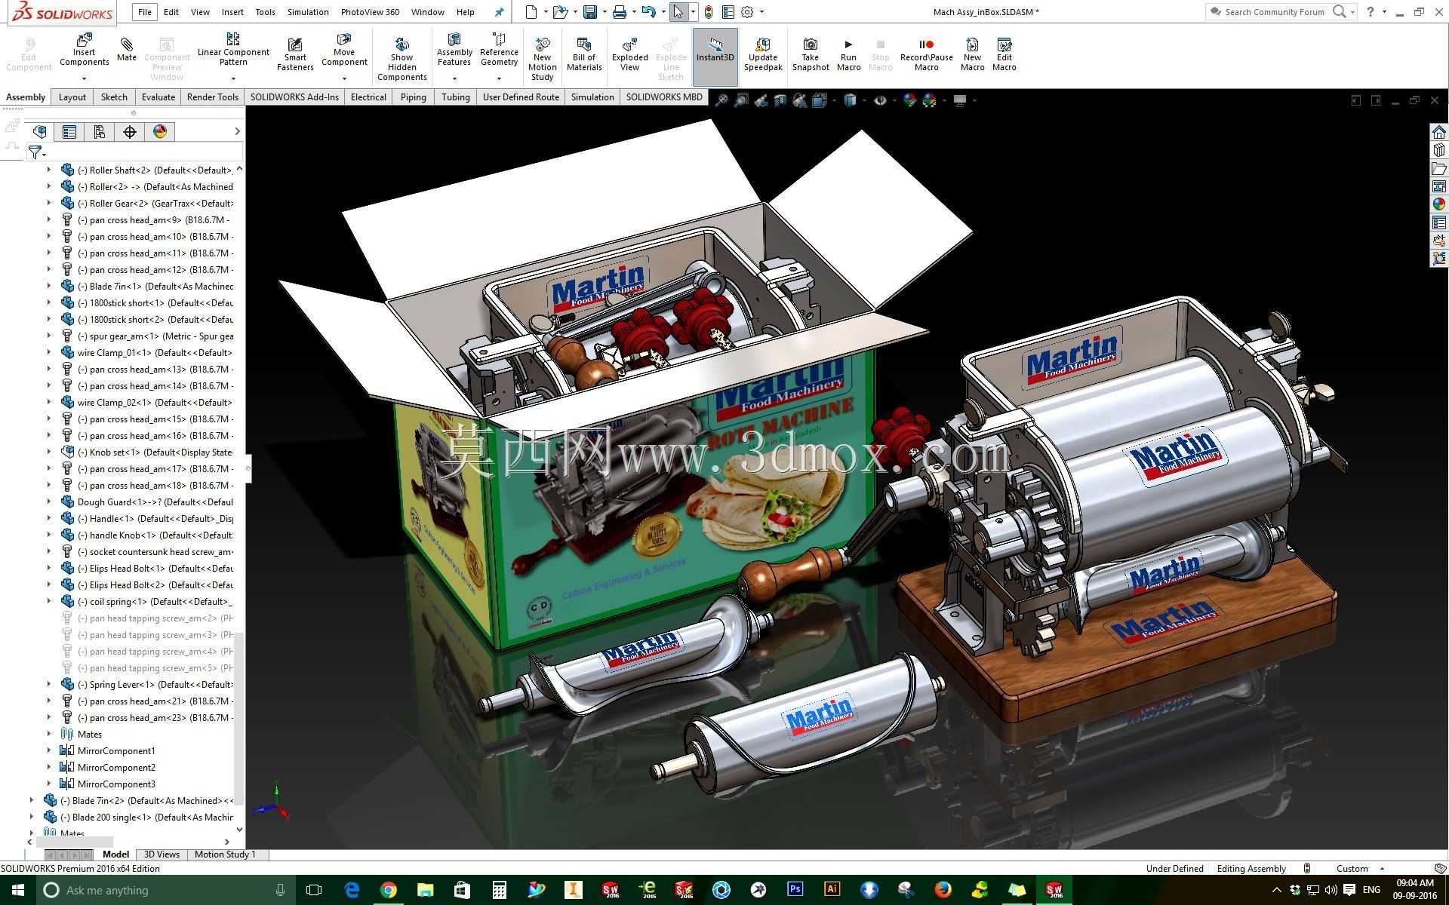Click the Cortana Ask me anything box

pos(166,890)
